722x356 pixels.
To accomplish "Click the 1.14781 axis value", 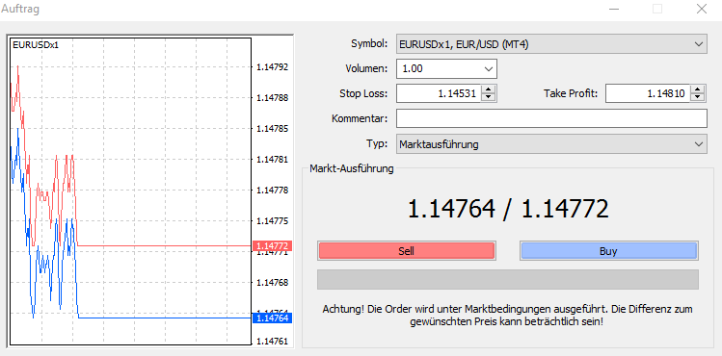I will (x=272, y=160).
